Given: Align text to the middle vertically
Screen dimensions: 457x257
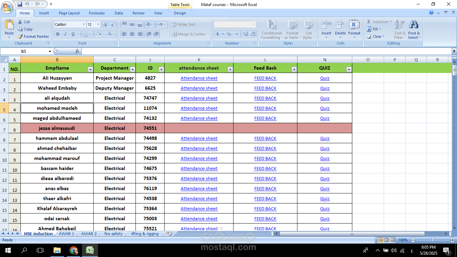Looking at the screenshot, I should point(132,24).
